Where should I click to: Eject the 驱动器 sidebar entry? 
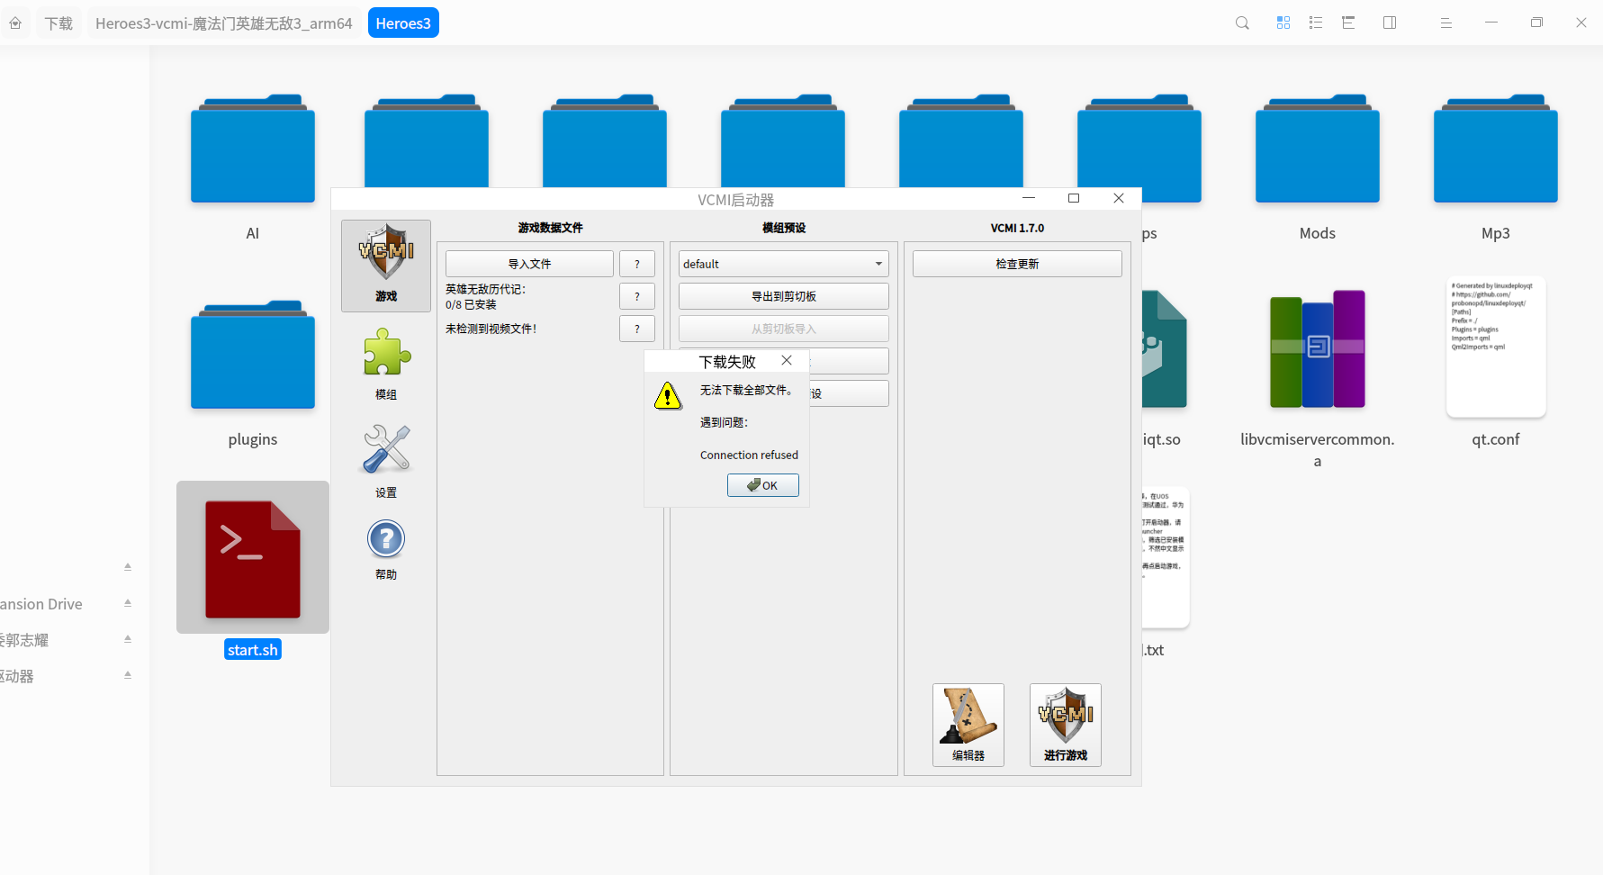coord(128,675)
